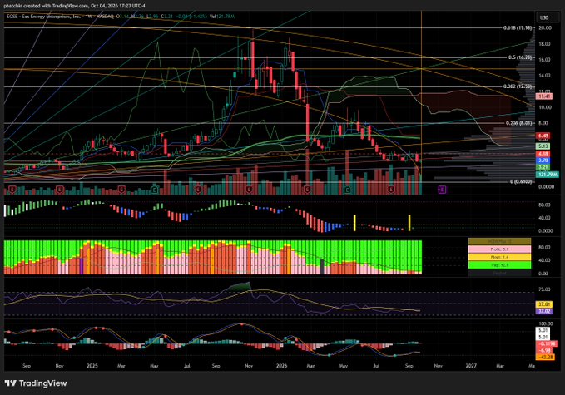Click the blue 3.78 price label
Screen dimensions: 565x395
point(543,160)
